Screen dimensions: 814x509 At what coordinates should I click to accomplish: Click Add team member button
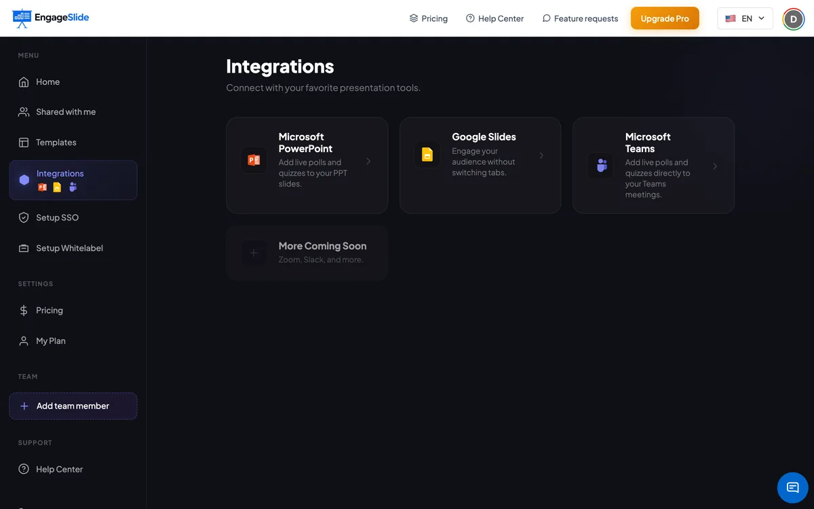point(73,406)
